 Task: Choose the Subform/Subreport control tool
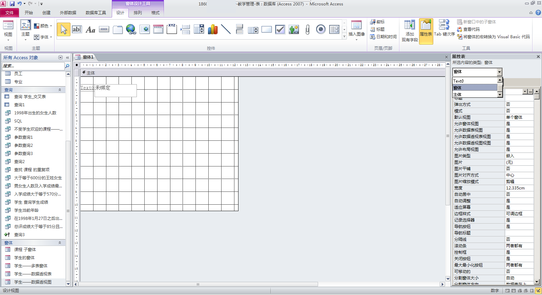334,29
